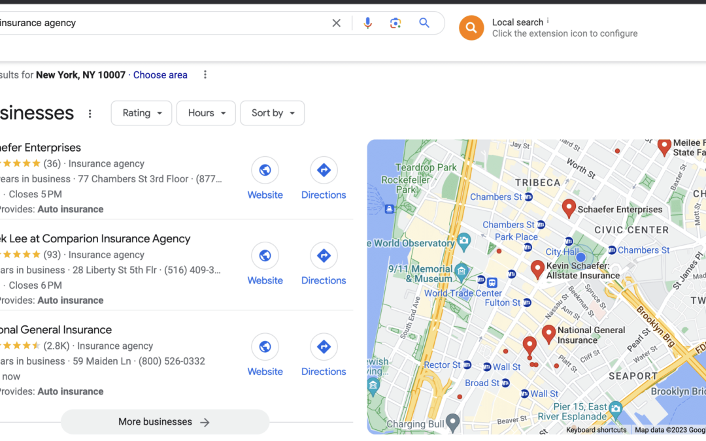Expand the Hours filter dropdown
The width and height of the screenshot is (706, 441).
click(x=206, y=113)
